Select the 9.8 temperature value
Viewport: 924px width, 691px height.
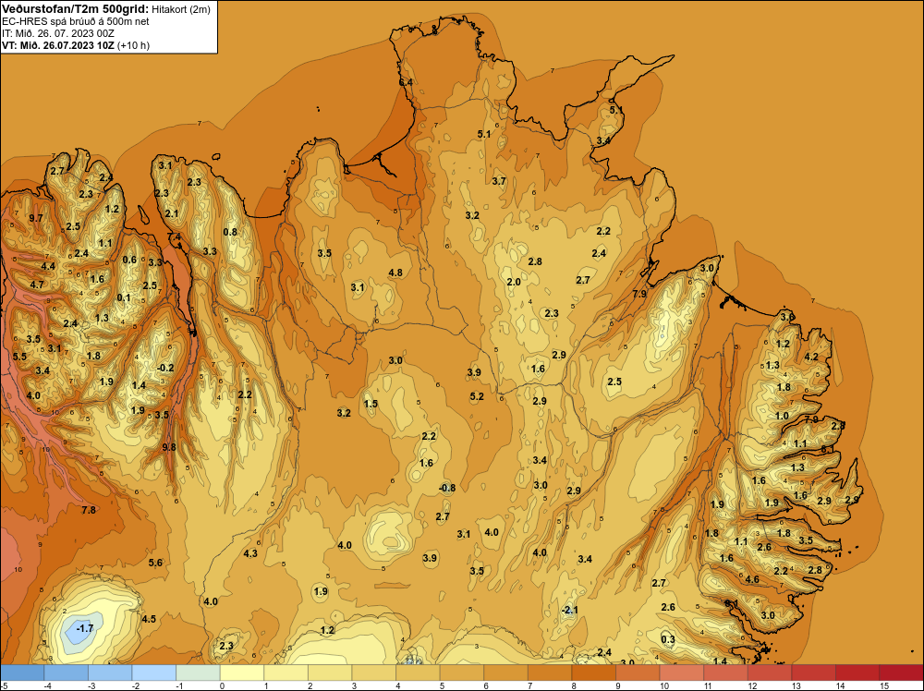point(169,447)
